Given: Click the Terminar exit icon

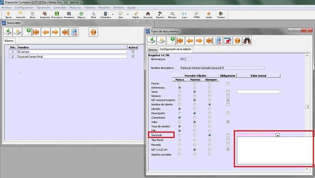Looking at the screenshot, I should (221, 15).
